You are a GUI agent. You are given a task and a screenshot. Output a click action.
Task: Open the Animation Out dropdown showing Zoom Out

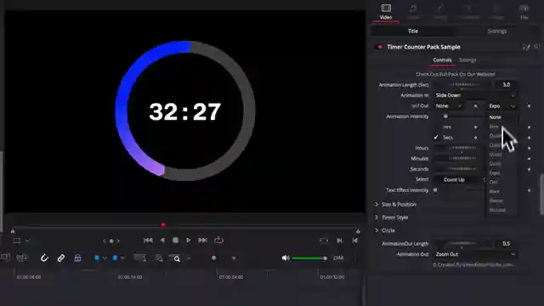pyautogui.click(x=475, y=254)
